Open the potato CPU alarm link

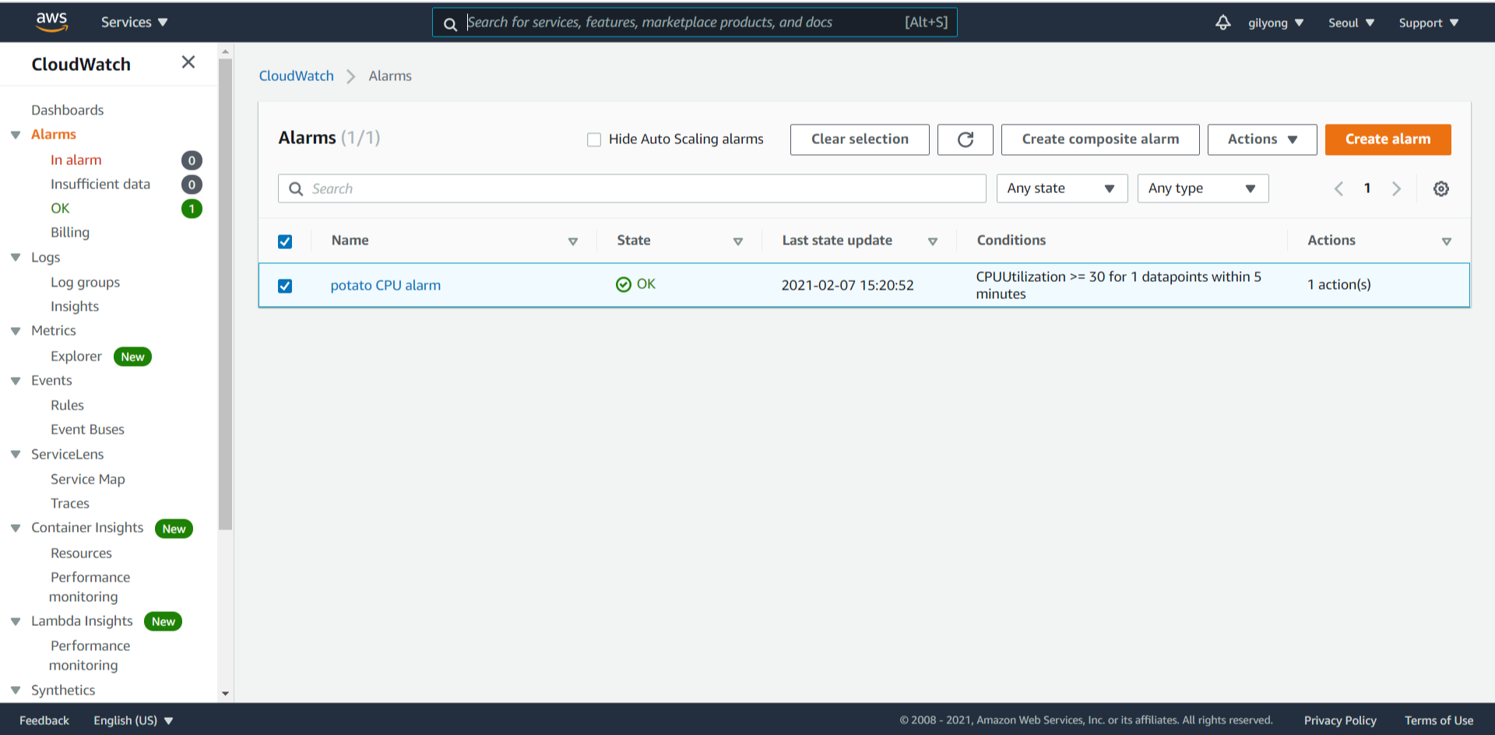click(385, 285)
